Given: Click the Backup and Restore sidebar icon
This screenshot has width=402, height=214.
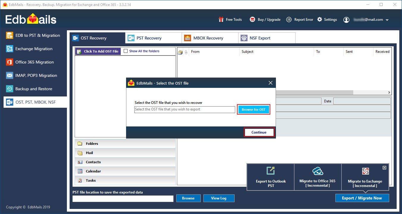Looking at the screenshot, I should pyautogui.click(x=10, y=89).
